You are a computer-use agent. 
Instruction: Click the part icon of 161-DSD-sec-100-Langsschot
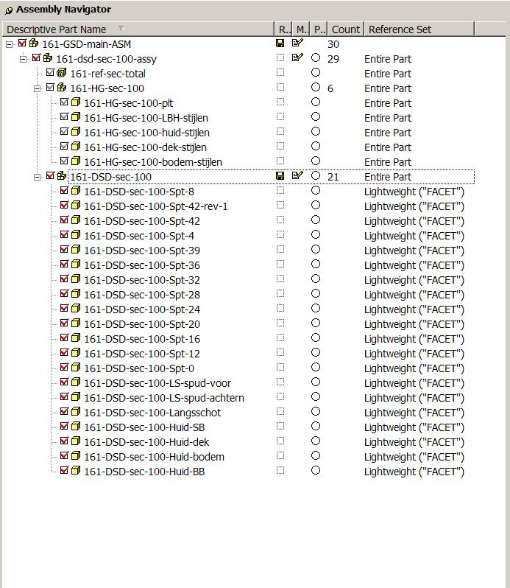76,411
